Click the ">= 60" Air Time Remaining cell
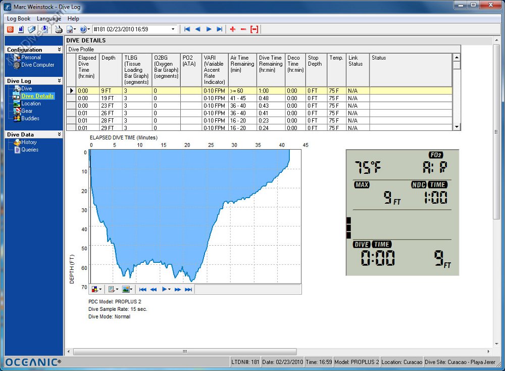505x371 pixels. pyautogui.click(x=242, y=91)
